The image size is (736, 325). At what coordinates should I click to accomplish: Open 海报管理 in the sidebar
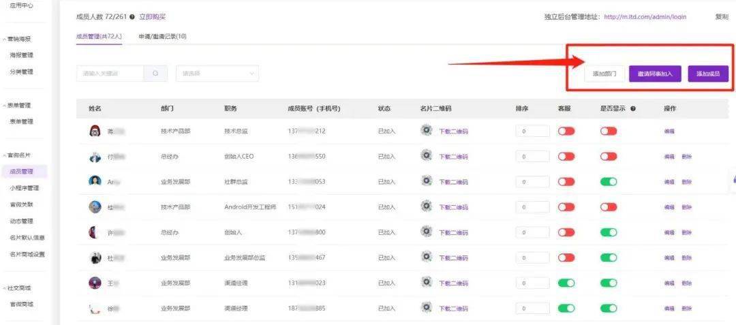point(22,55)
